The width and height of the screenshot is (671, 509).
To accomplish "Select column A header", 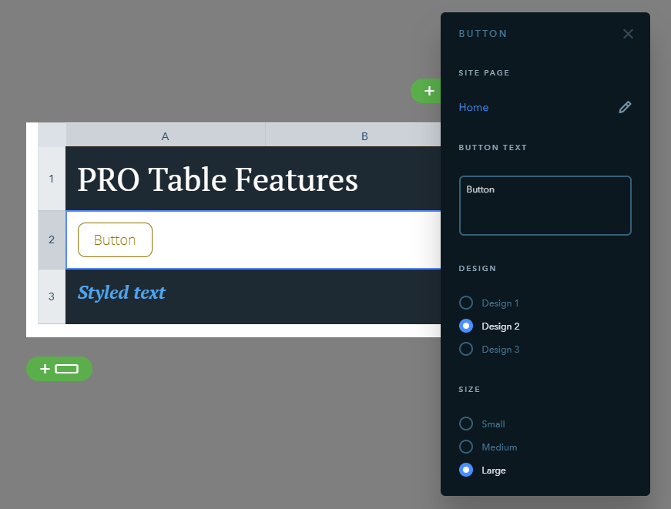I will click(x=165, y=136).
